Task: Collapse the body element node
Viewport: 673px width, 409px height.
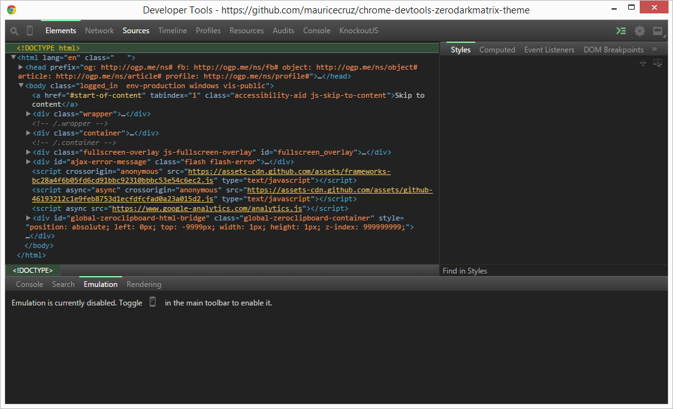Action: (x=21, y=86)
